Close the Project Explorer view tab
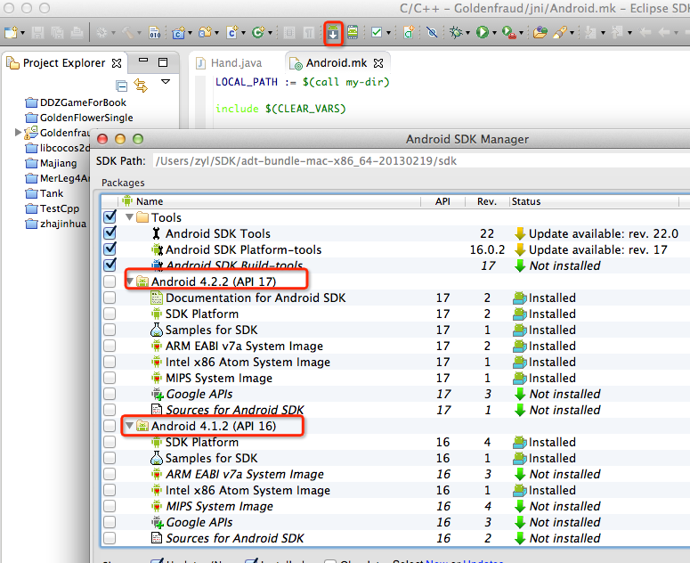This screenshot has height=563, width=690. [x=117, y=63]
